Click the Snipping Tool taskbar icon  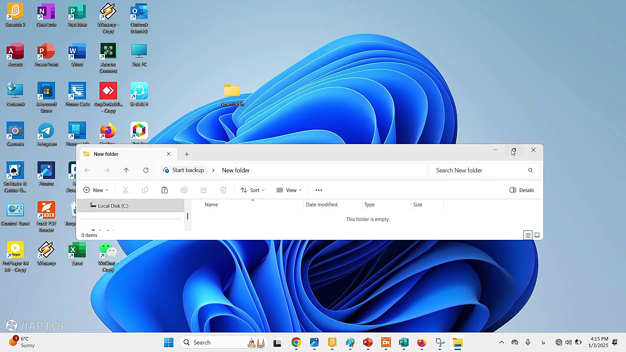[440, 342]
